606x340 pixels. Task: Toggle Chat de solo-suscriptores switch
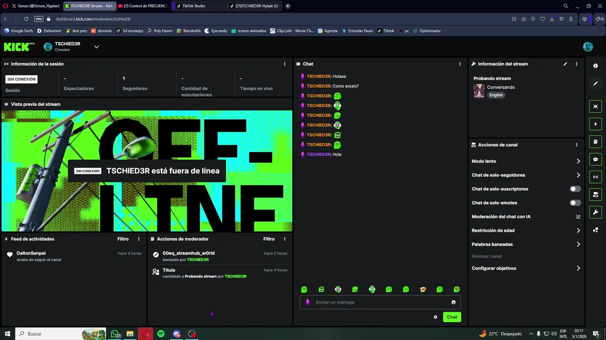pyautogui.click(x=575, y=189)
